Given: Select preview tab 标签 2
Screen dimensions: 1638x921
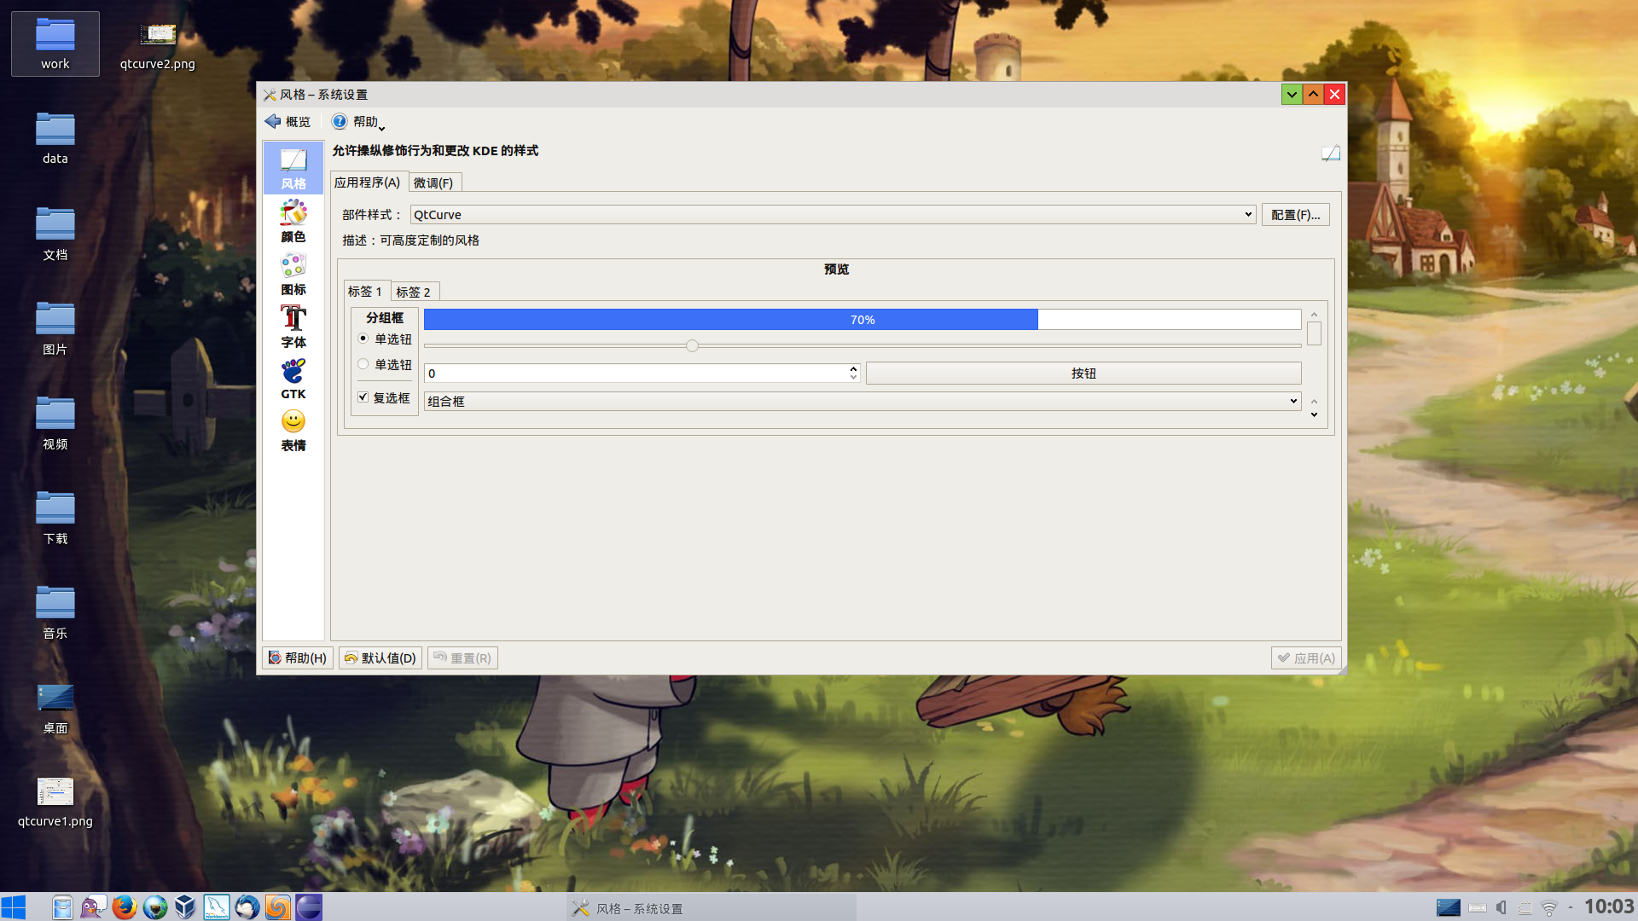Looking at the screenshot, I should point(414,293).
